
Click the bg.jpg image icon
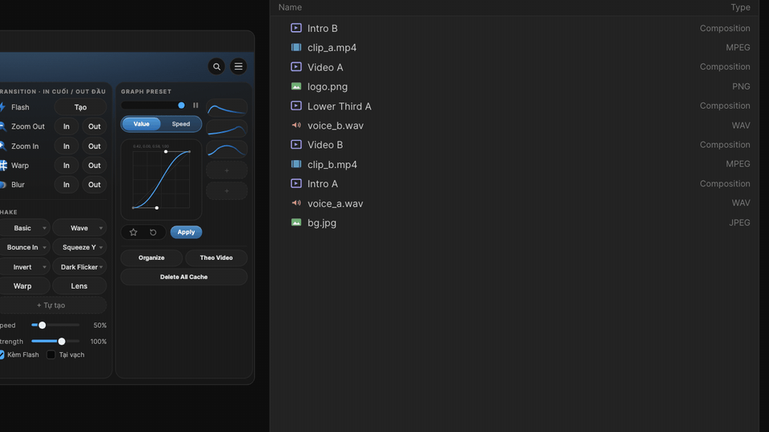296,222
